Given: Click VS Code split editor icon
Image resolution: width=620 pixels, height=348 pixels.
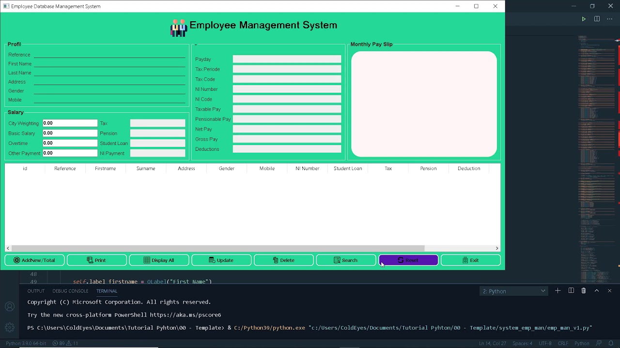Looking at the screenshot, I should pos(597,19).
